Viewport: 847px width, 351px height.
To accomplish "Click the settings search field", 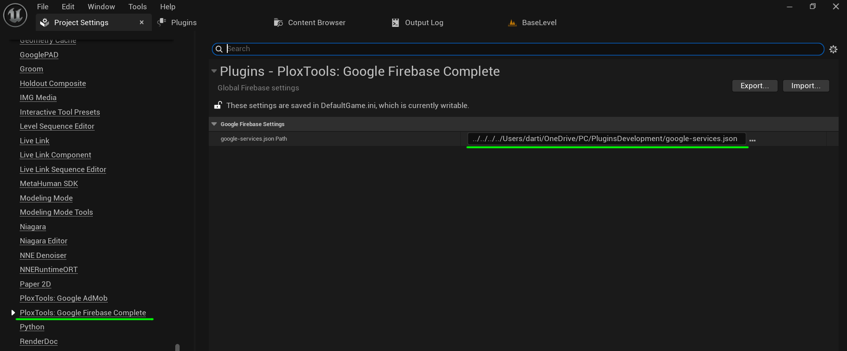I will [x=521, y=49].
